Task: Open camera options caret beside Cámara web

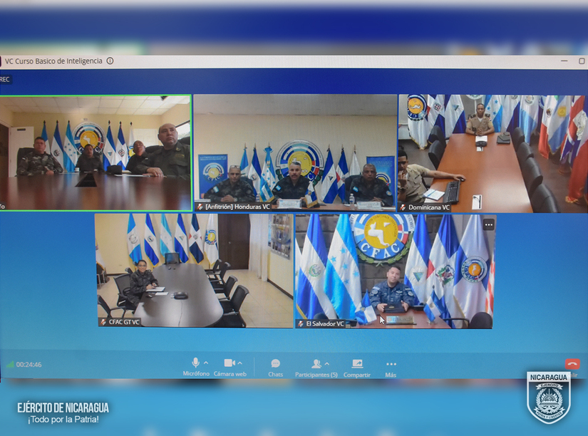Action: coord(240,363)
